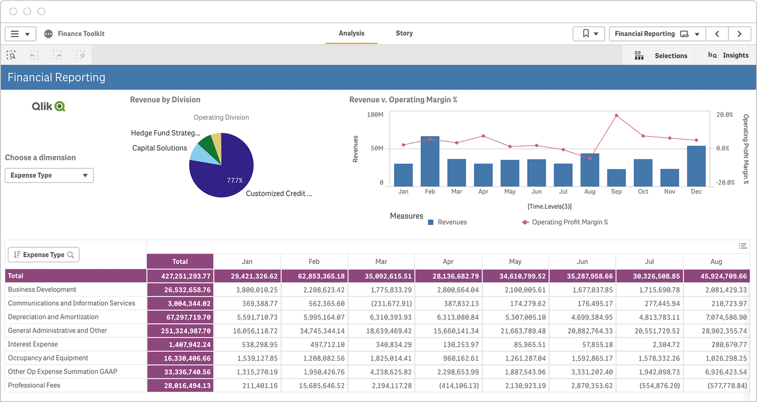Click the smart search selection icon
The width and height of the screenshot is (757, 402).
click(11, 55)
